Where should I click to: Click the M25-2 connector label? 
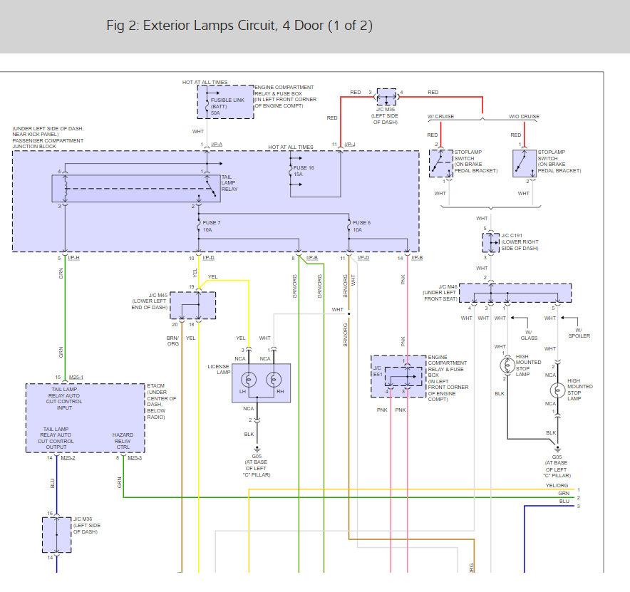point(68,457)
